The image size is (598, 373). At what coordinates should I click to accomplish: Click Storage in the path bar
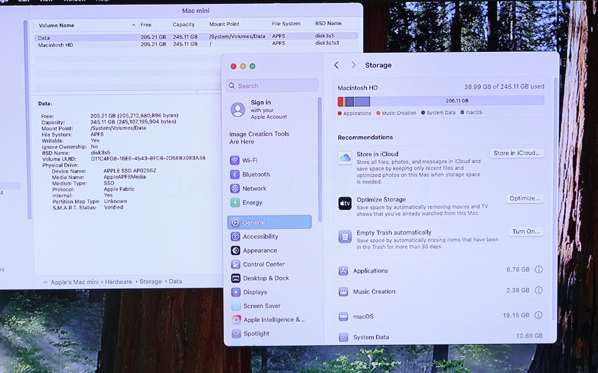pos(151,282)
